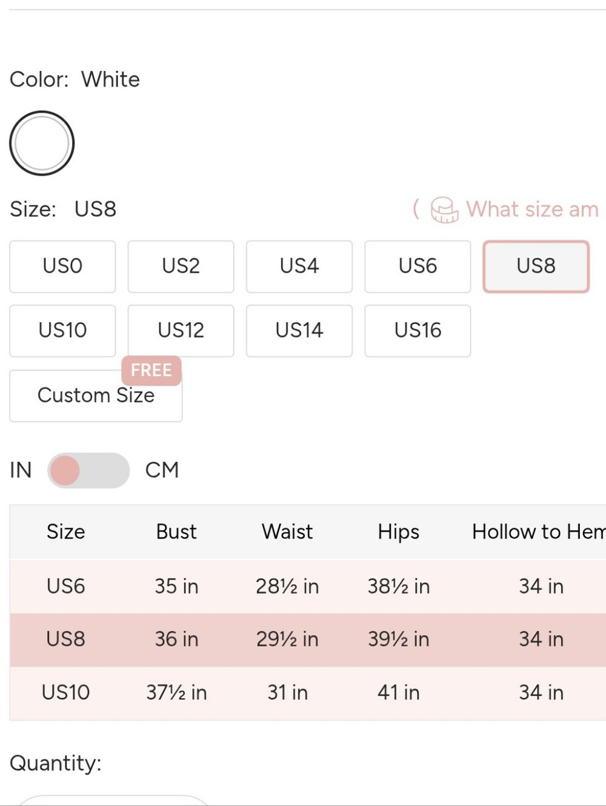606x806 pixels.
Task: Pick the US4 size option
Action: click(x=299, y=266)
